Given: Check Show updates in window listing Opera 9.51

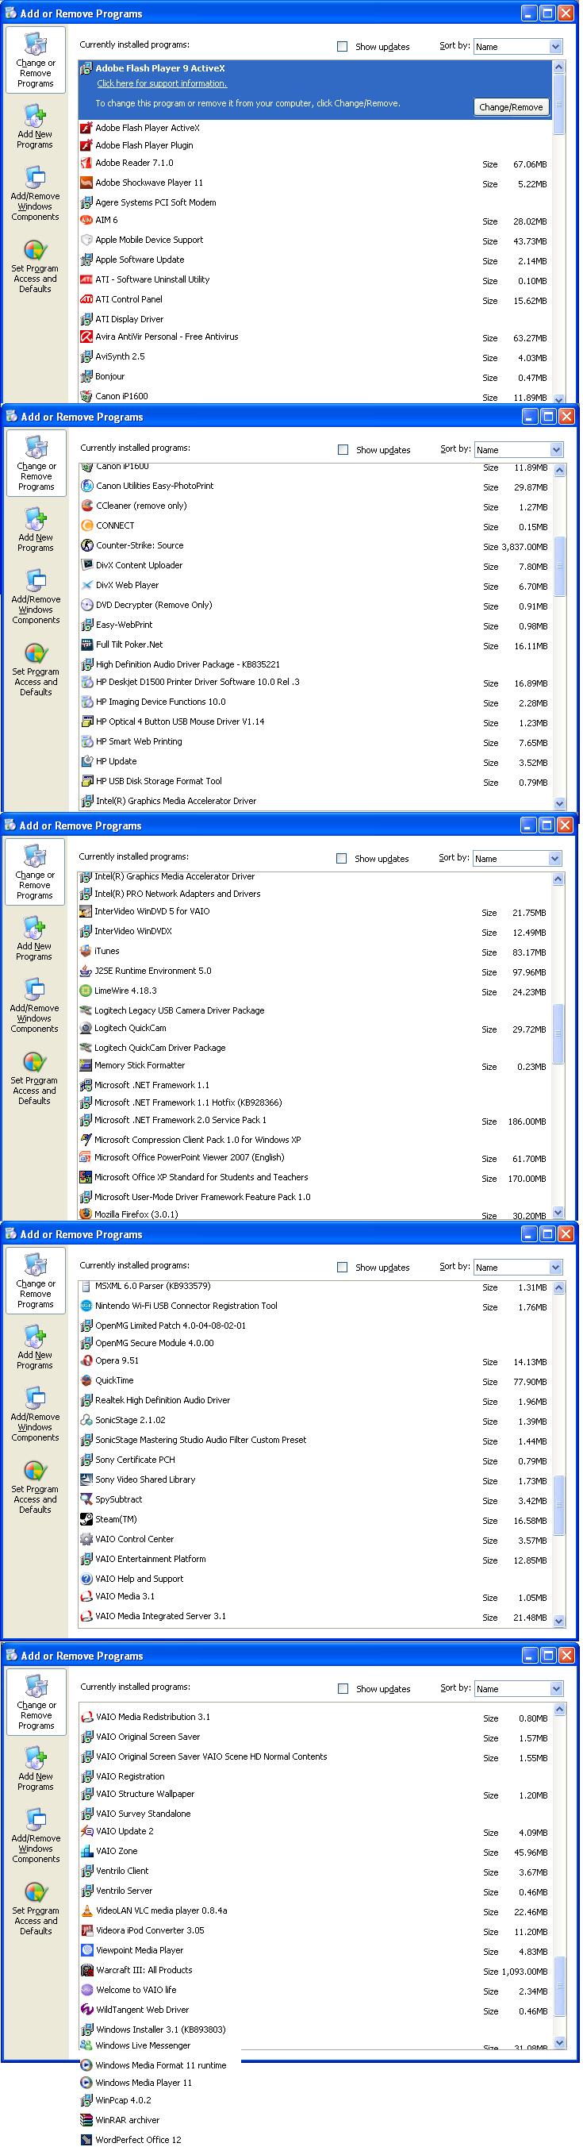Looking at the screenshot, I should coord(341,1268).
